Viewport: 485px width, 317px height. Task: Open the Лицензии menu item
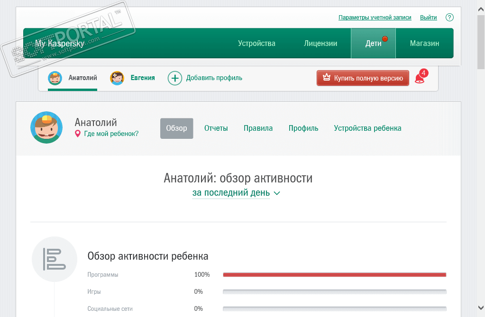(x=320, y=43)
